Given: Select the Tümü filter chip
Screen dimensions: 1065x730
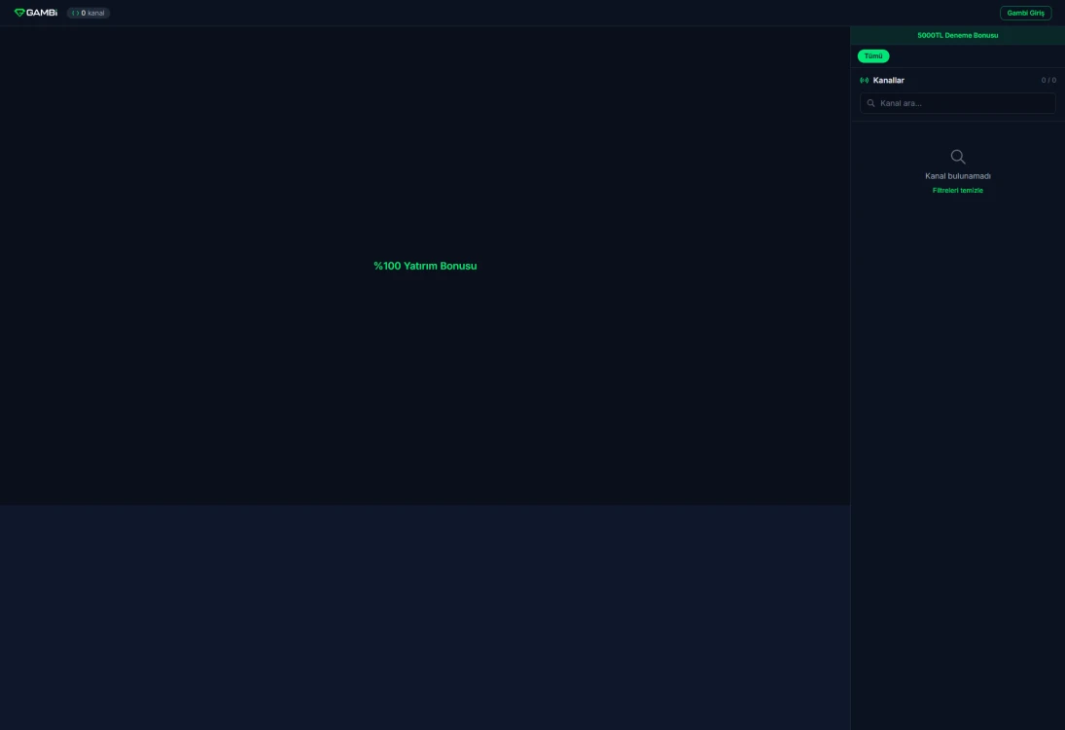Looking at the screenshot, I should pos(873,56).
